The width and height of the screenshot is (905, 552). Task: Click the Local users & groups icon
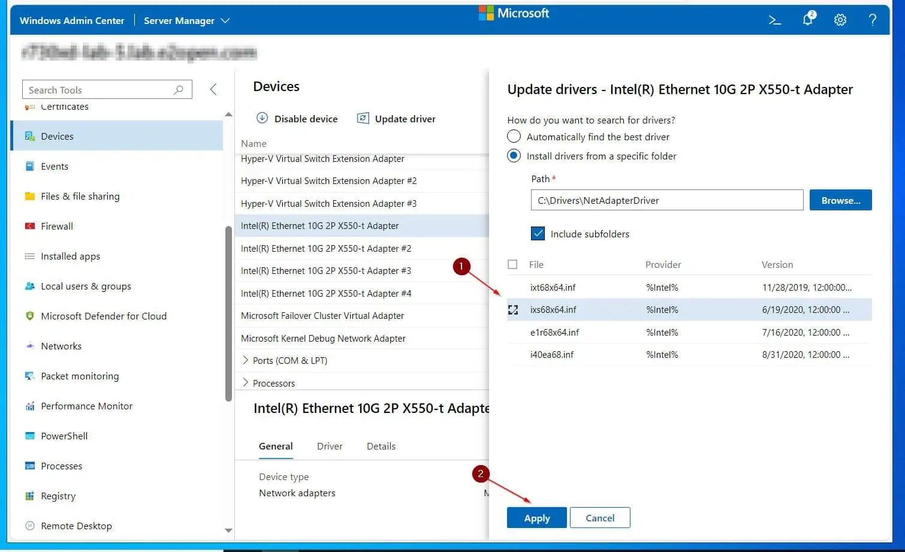click(x=30, y=286)
